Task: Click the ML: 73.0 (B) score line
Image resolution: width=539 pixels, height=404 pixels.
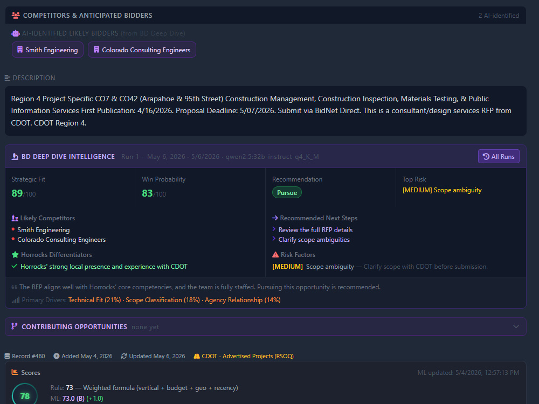Action: click(x=77, y=399)
